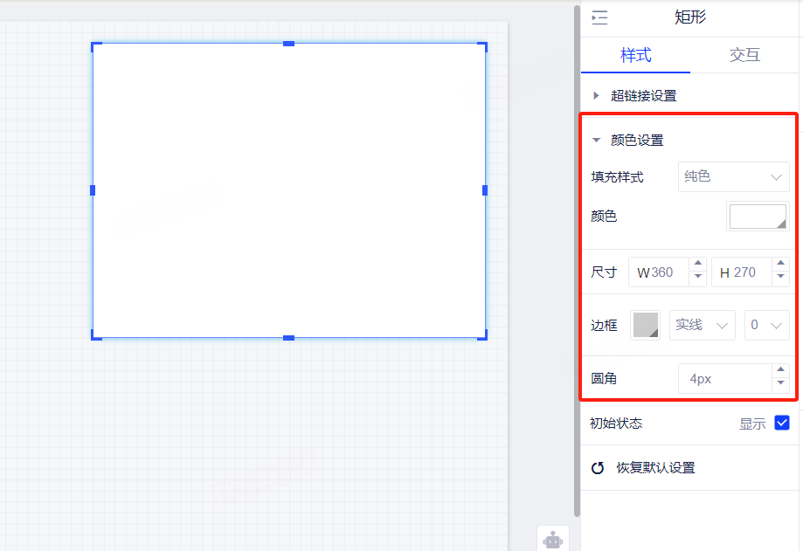This screenshot has width=803, height=551.
Task: Open the 填充样式 纯色 dropdown
Action: click(733, 177)
